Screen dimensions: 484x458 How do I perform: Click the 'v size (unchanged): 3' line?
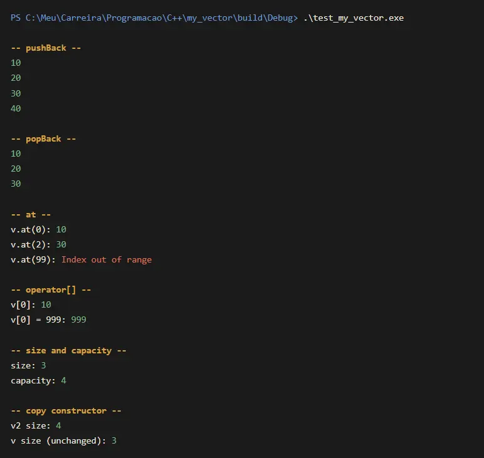63,440
